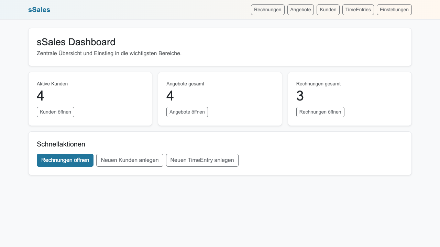Open the Einstellungen page
This screenshot has width=440, height=247.
[x=394, y=10]
